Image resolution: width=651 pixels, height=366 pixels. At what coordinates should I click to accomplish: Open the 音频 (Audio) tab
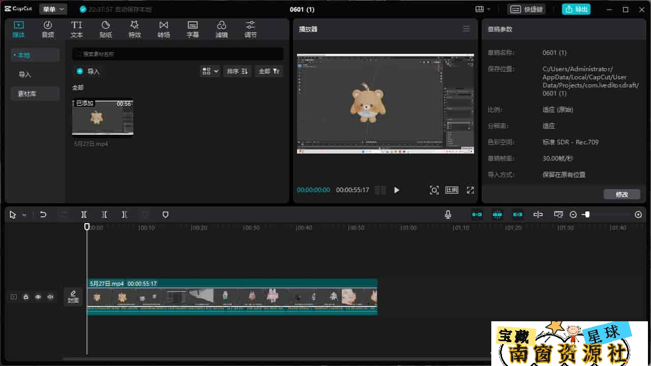(48, 29)
